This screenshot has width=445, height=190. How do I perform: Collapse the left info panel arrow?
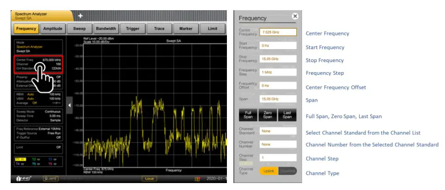tap(70, 105)
